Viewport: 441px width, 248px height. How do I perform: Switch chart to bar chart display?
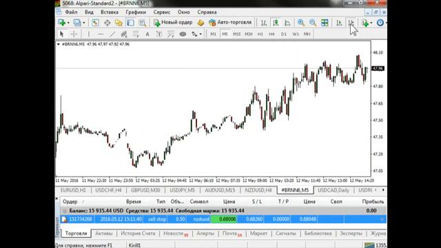pos(264,23)
